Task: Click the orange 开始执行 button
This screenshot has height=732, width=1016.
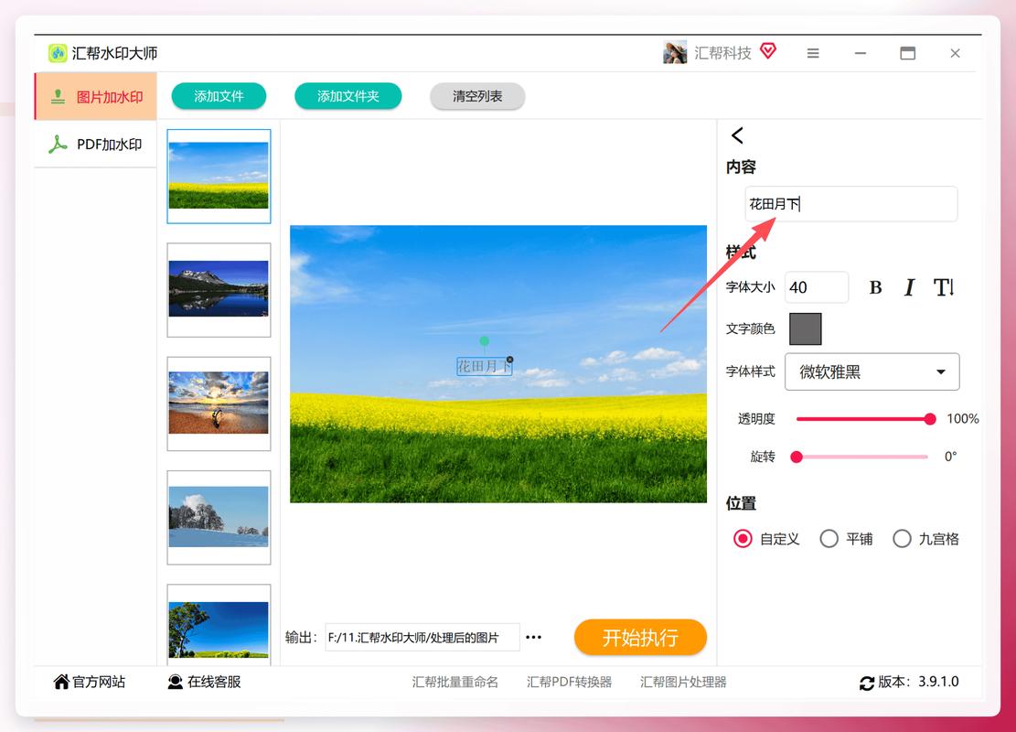Action: (640, 638)
